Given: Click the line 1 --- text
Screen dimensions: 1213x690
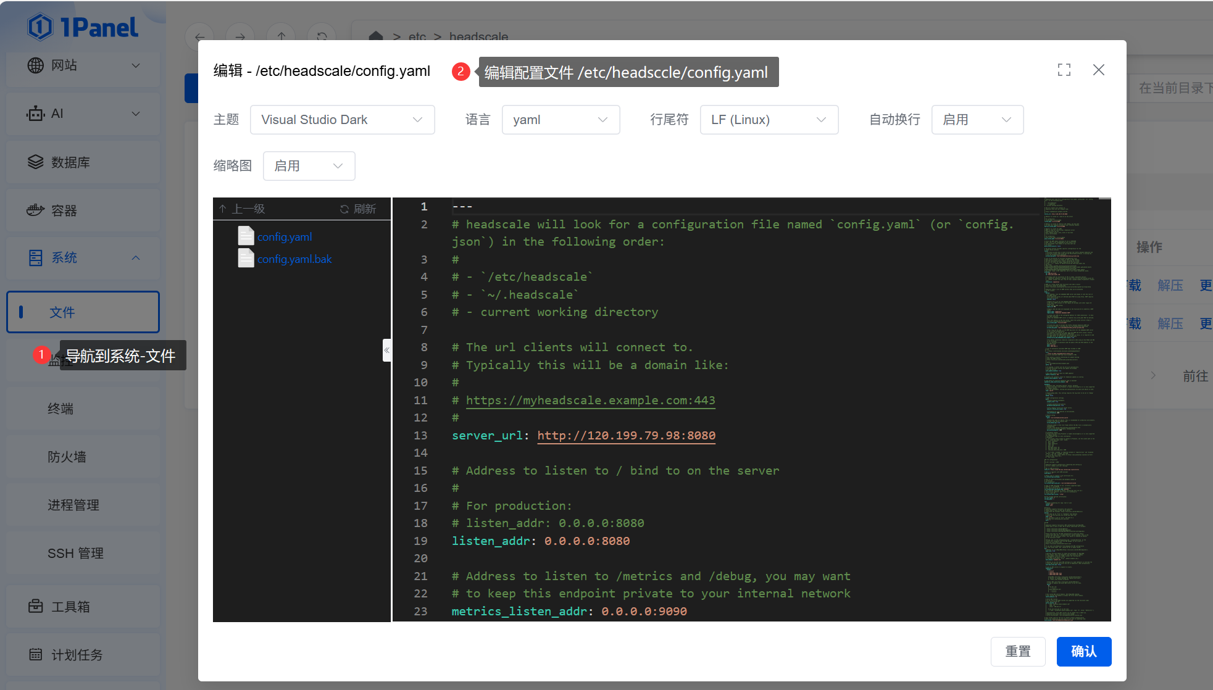Looking at the screenshot, I should 462,206.
